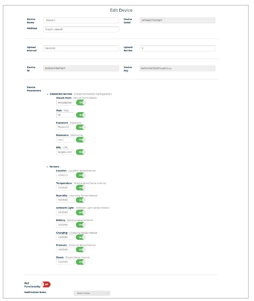Viewport: 254px width, 301px height.
Task: Disable the Port parameter toggle
Action: pos(80,115)
